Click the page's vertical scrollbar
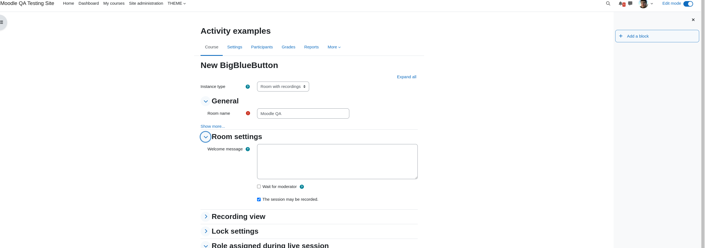 (703, 124)
